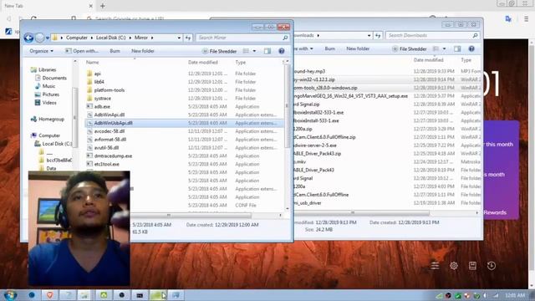Toggle the preview pane icon in Mirror window
This screenshot has height=301, width=535.
[267, 51]
